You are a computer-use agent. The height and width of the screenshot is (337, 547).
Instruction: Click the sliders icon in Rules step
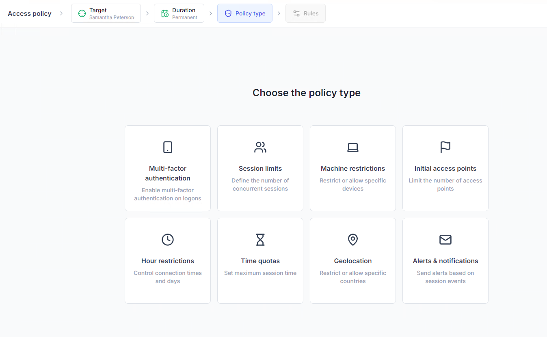296,13
